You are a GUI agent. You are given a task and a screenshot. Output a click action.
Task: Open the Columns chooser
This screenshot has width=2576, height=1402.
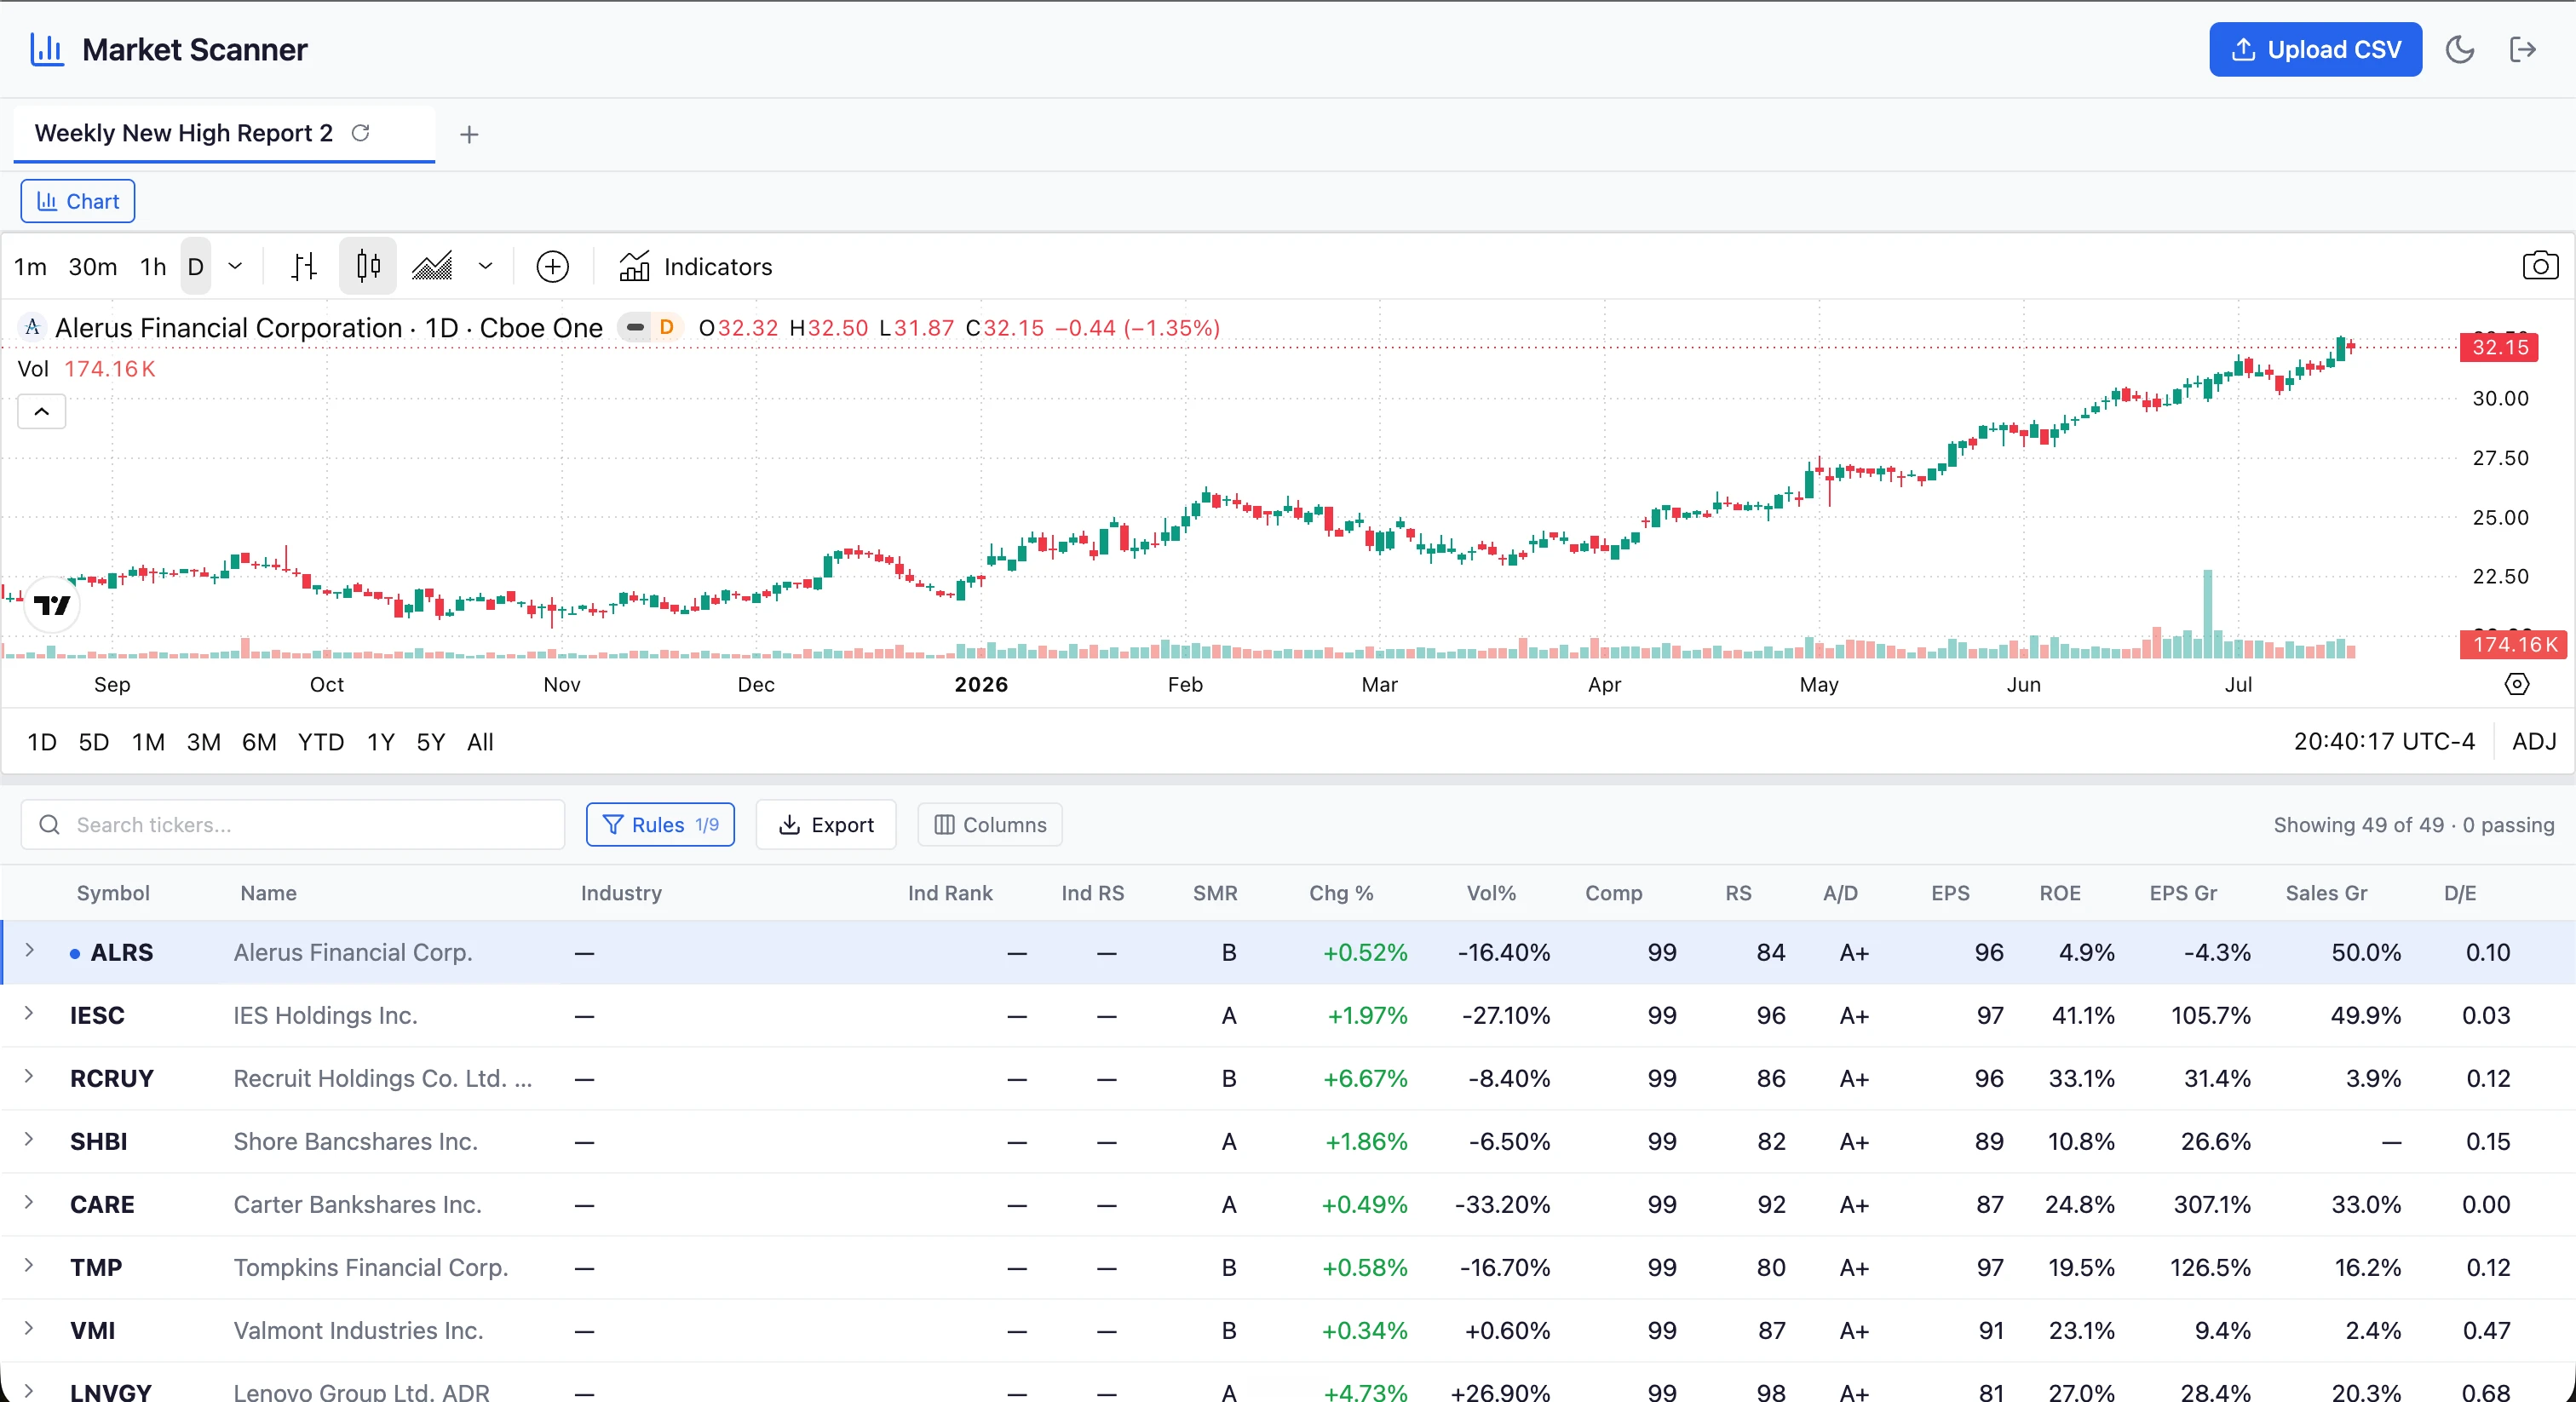[990, 825]
